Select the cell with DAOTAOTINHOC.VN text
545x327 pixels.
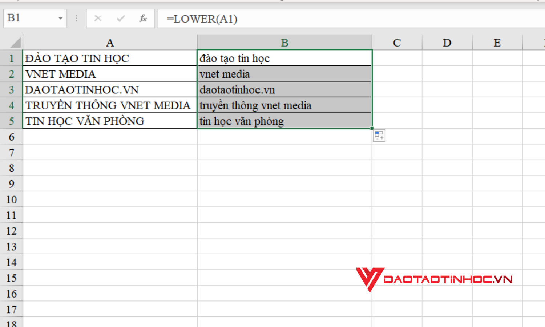click(x=109, y=89)
